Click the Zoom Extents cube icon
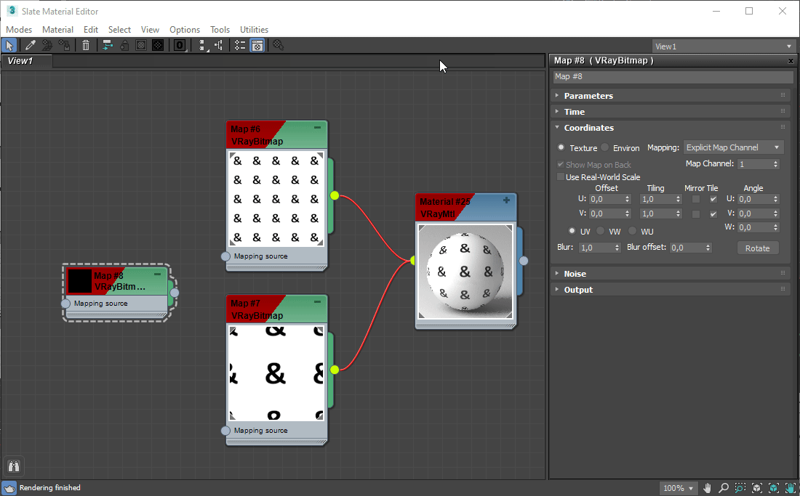Image resolution: width=800 pixels, height=496 pixels. 756,487
